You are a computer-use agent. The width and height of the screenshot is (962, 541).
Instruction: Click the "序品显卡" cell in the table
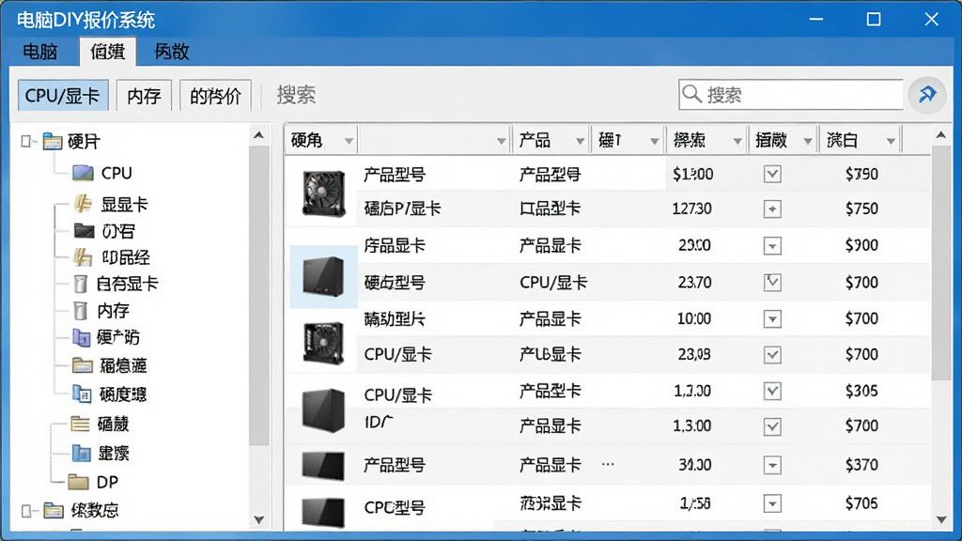(x=395, y=245)
